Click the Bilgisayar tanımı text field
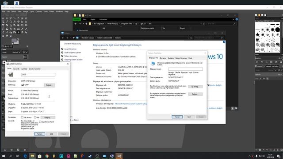The image size is (283, 159). 186,69
